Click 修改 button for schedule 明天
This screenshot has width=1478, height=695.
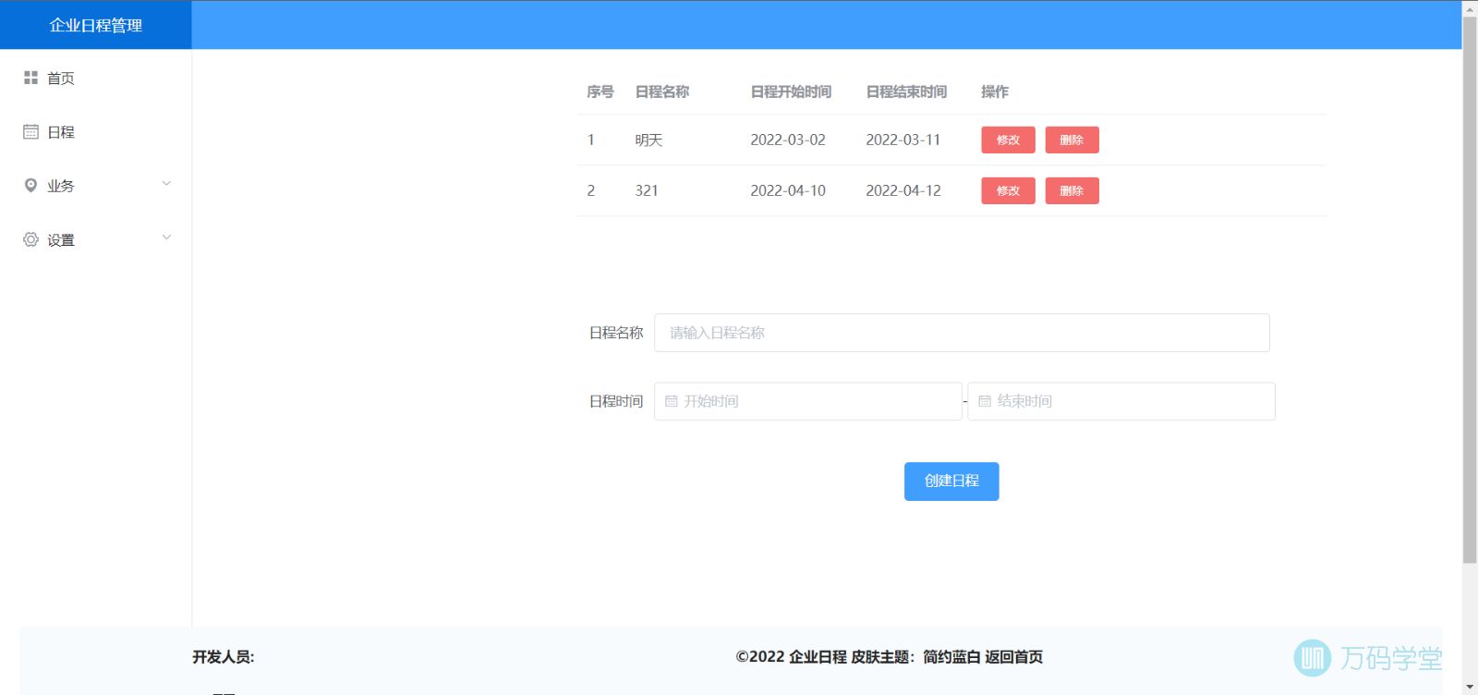[x=1008, y=140]
